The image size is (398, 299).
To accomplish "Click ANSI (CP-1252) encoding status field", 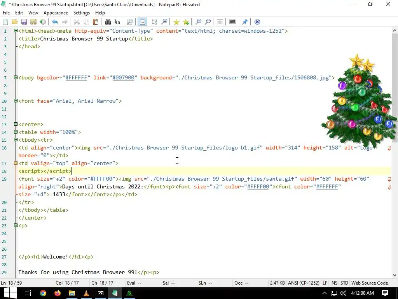I will [304, 283].
